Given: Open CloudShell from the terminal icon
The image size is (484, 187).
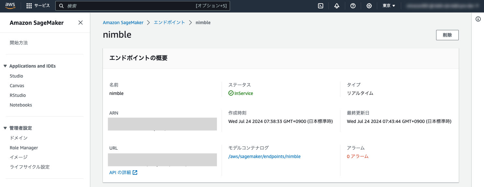Looking at the screenshot, I should pyautogui.click(x=320, y=5).
